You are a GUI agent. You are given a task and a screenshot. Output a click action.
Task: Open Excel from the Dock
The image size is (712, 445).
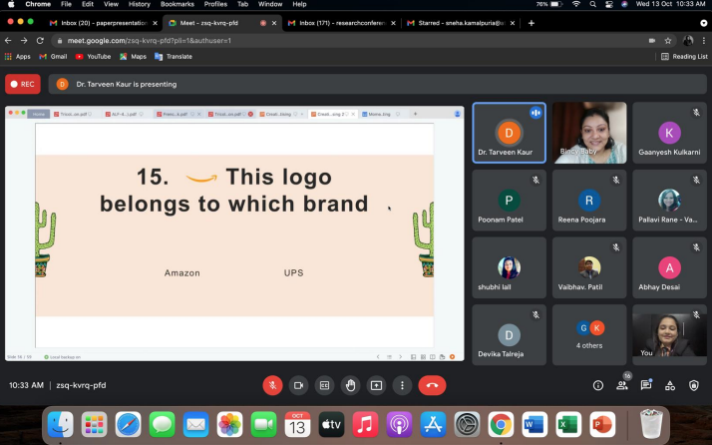568,424
